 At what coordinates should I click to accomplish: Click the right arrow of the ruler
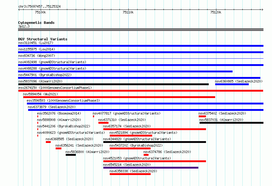click(262, 10)
